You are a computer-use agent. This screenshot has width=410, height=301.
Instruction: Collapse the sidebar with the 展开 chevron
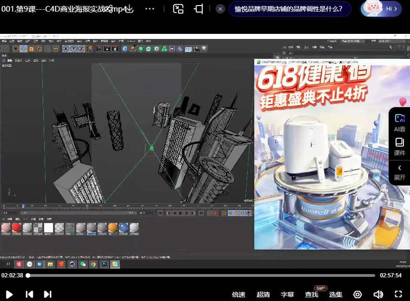(400, 172)
